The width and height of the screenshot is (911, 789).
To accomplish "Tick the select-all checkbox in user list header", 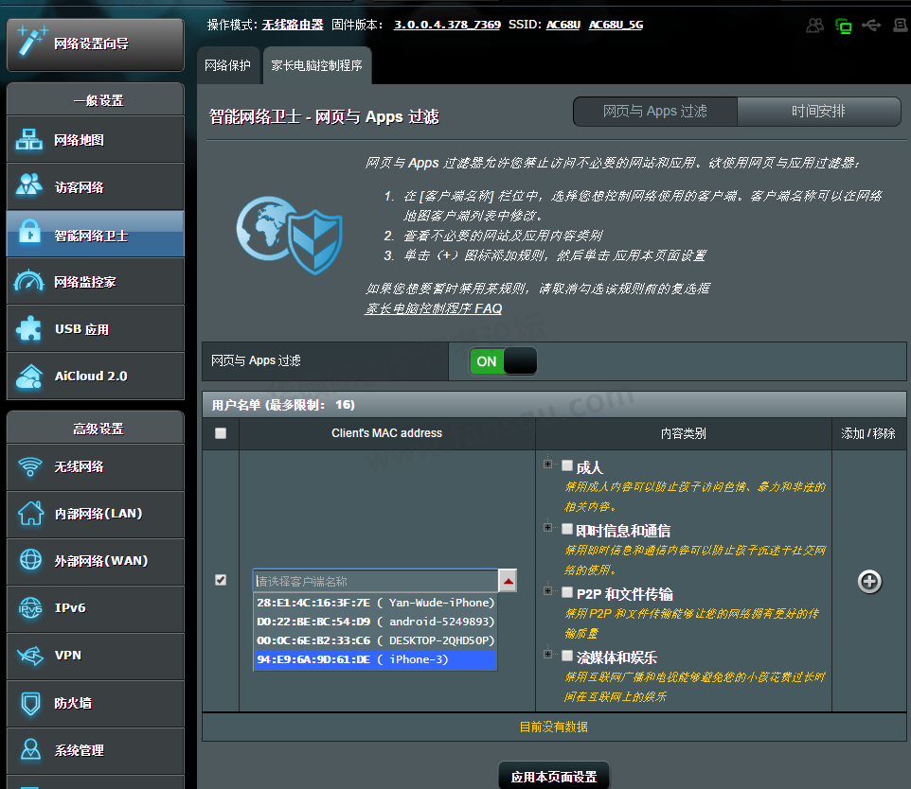I will [x=221, y=433].
